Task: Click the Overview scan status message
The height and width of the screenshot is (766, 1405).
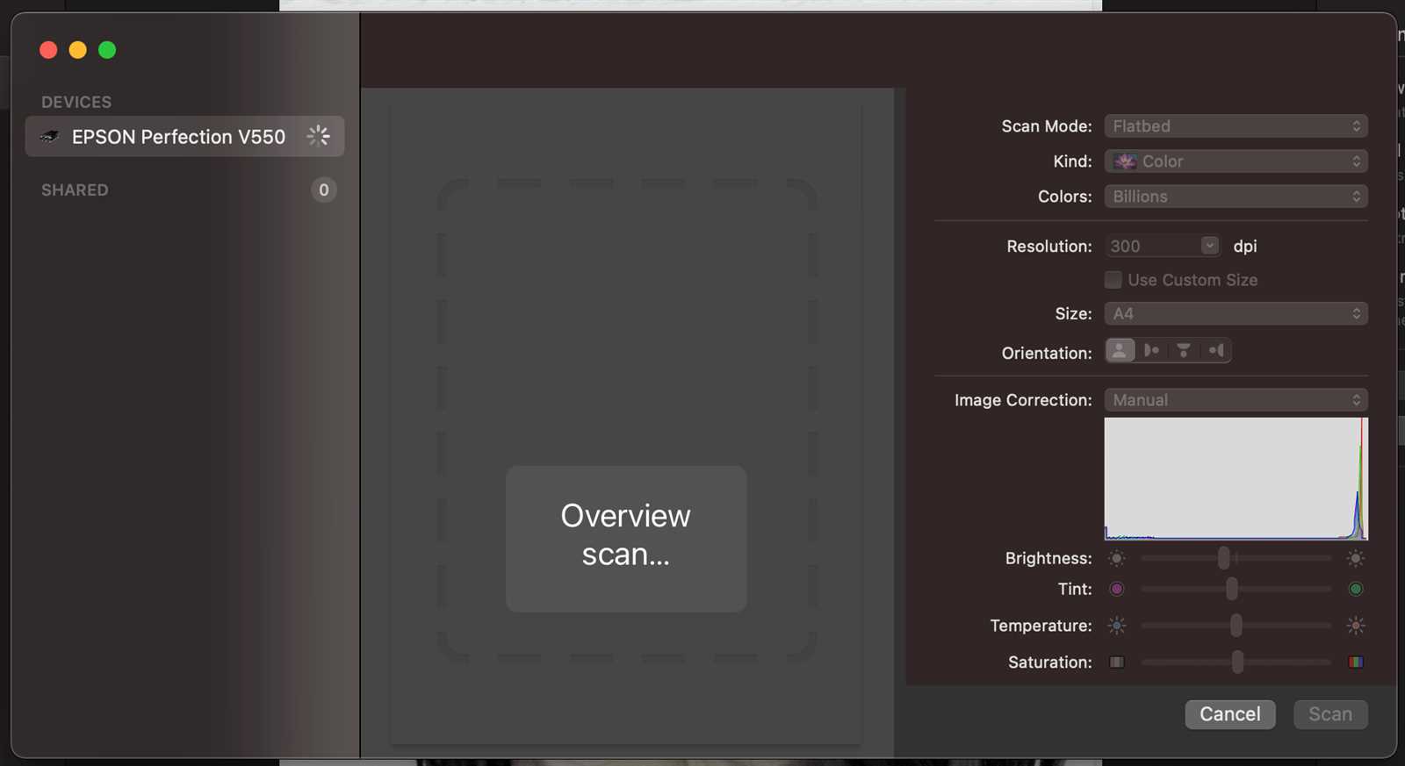Action: pos(626,539)
